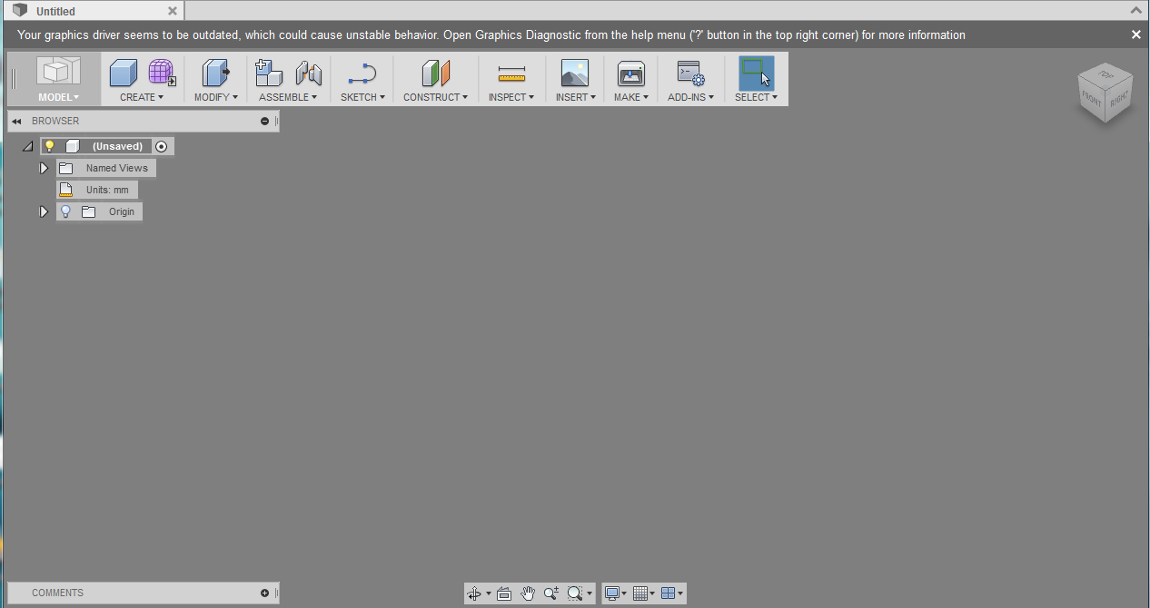Viewport: 1150px width, 608px height.
Task: Open the MODEL workspace switcher
Action: 58,79
